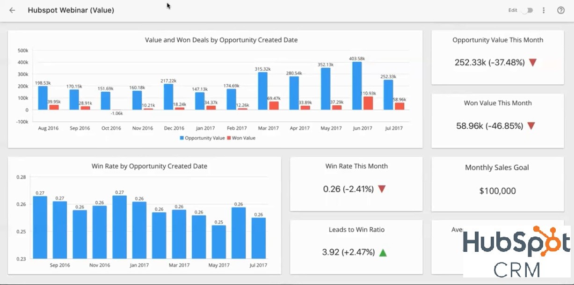The height and width of the screenshot is (285, 574).
Task: Open the more options kebab menu
Action: pyautogui.click(x=544, y=10)
